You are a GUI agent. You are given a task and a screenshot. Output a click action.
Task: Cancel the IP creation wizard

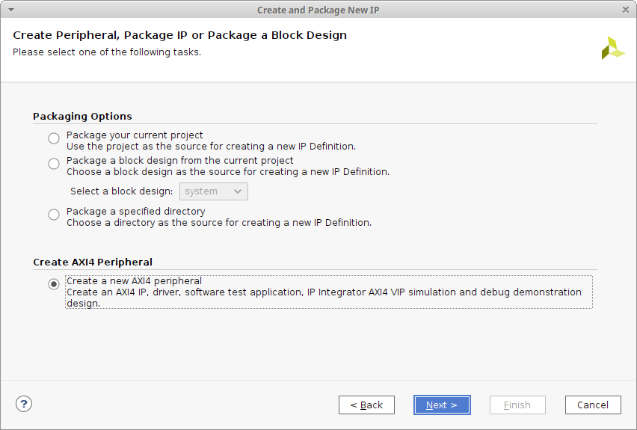click(593, 405)
